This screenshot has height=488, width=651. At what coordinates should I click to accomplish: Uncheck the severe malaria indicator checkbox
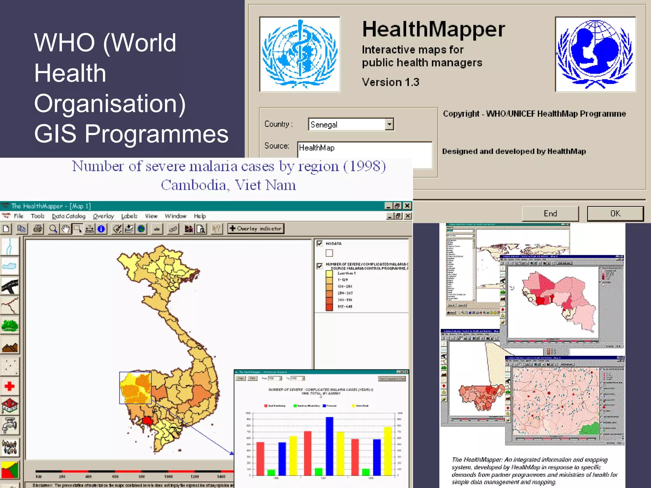(320, 266)
